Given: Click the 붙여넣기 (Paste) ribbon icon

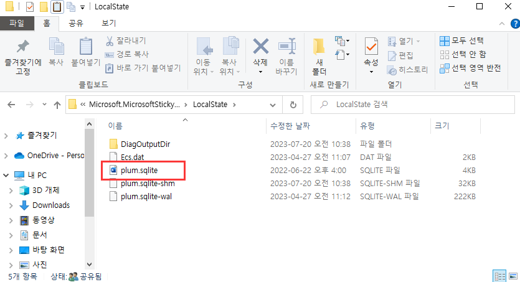Looking at the screenshot, I should pos(85,47).
